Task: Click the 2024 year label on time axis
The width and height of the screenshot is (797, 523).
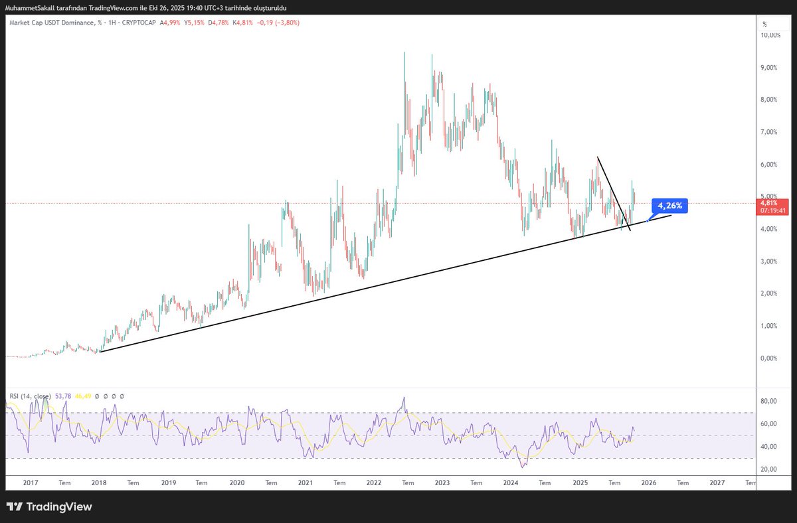Action: pos(511,484)
